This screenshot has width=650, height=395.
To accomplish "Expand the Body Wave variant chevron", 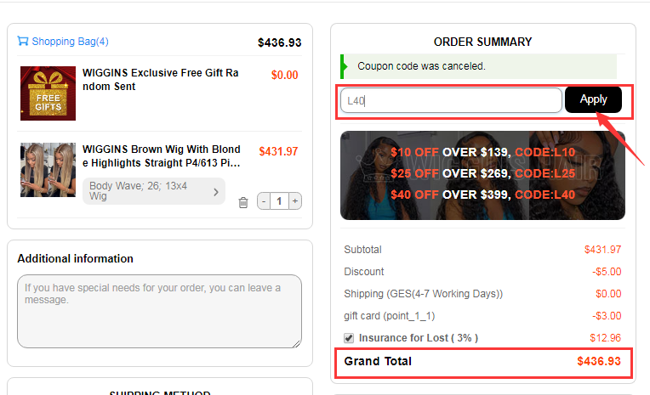I will click(x=216, y=192).
